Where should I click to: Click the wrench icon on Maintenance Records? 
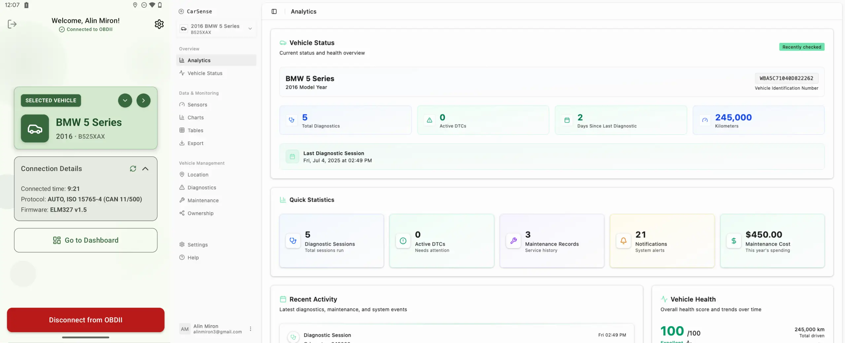pyautogui.click(x=513, y=241)
